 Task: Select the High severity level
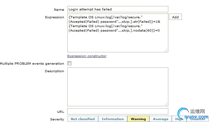tap(179, 119)
